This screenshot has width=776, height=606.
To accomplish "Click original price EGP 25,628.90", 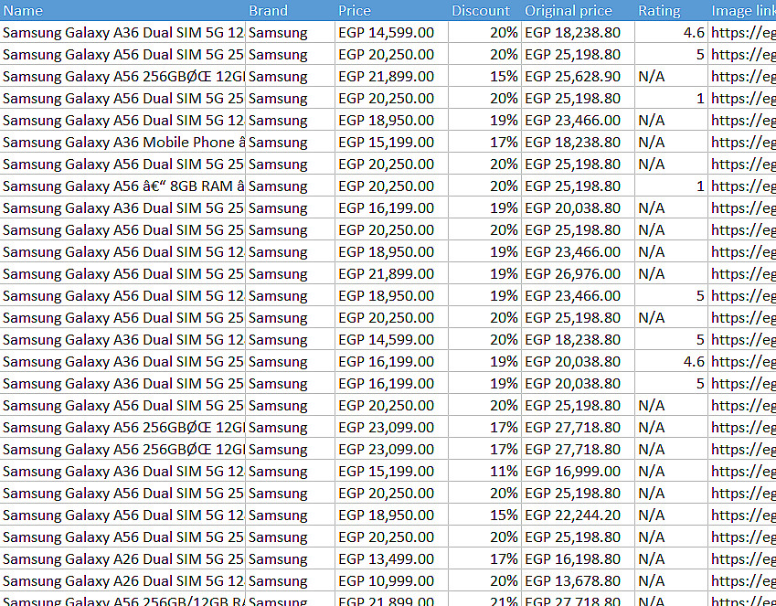I will [x=578, y=77].
